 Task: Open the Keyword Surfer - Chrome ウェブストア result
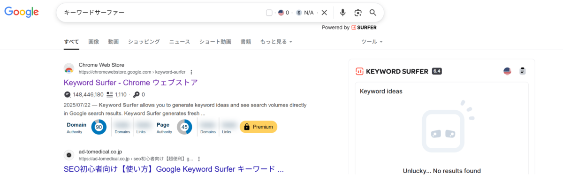click(131, 83)
